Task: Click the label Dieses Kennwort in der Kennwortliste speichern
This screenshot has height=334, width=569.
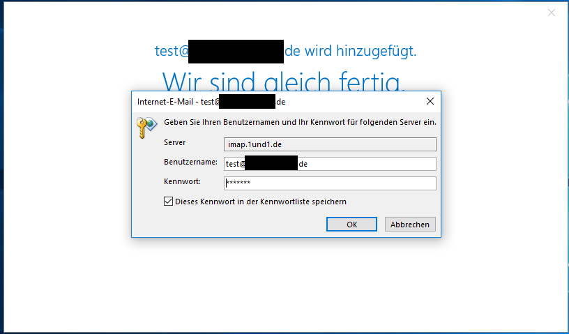Action: coord(261,202)
